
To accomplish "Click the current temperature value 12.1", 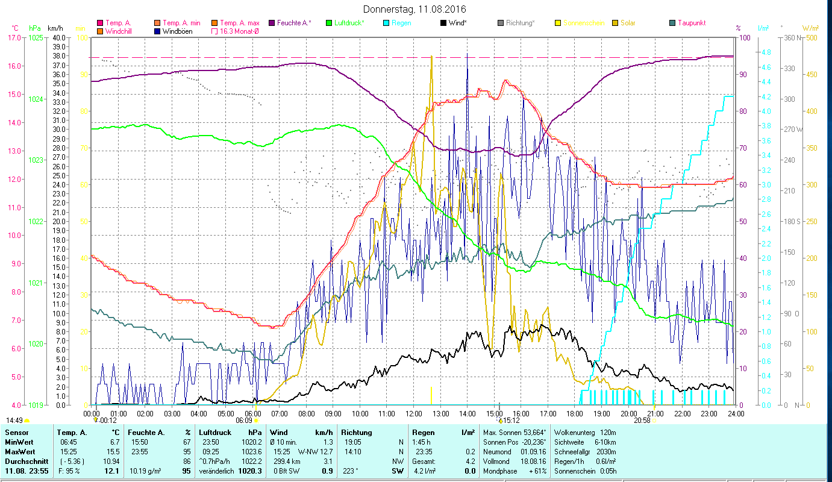I will point(113,471).
